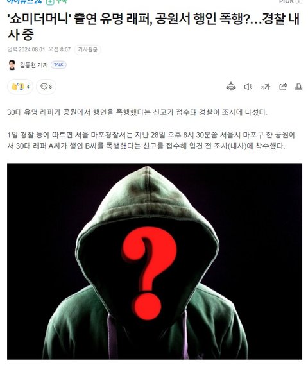The height and width of the screenshot is (365, 308).
Task: Click the PICK label at top right
Action: (x=287, y=2)
